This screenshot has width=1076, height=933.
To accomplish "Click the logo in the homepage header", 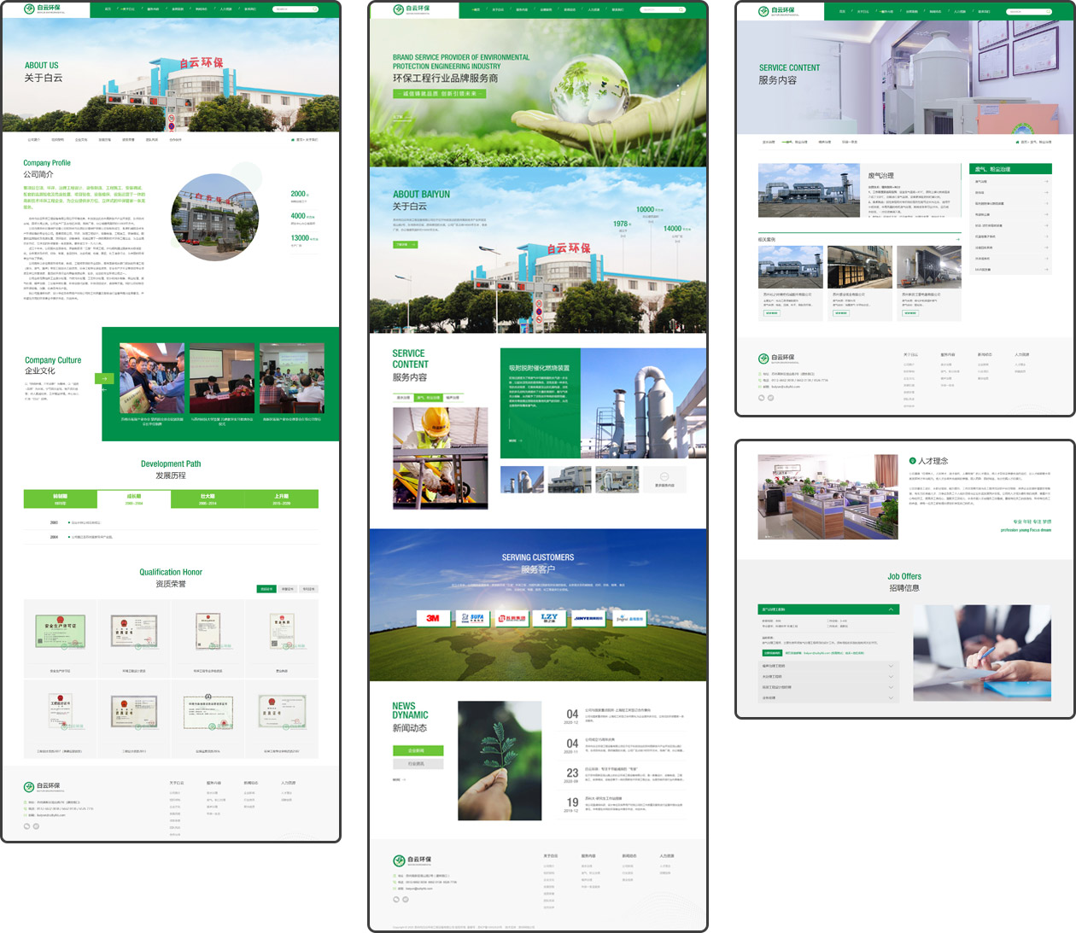I will [412, 9].
